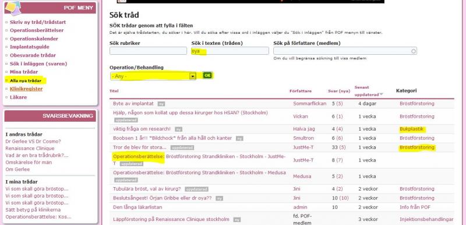Image resolution: width=466 pixels, height=225 pixels.
Task: Open 'Info från POF' category
Action: coord(415,207)
